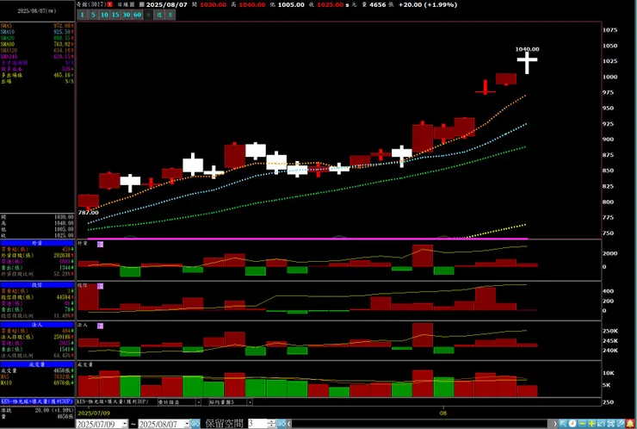The height and width of the screenshot is (429, 637).
Task: Click the red badge next to stock code 3017
Action: tap(109, 4)
